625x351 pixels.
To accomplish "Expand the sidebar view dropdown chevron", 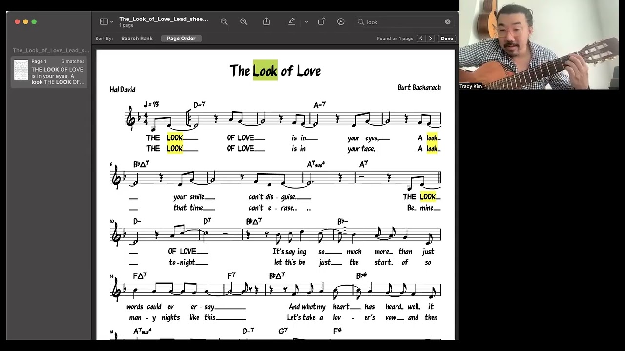I will click(112, 22).
